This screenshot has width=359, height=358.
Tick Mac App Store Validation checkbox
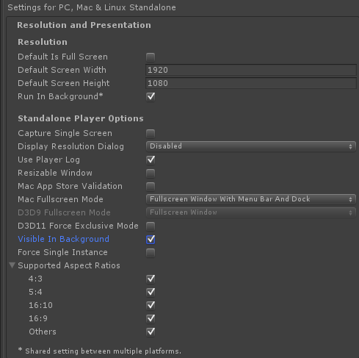(151, 187)
